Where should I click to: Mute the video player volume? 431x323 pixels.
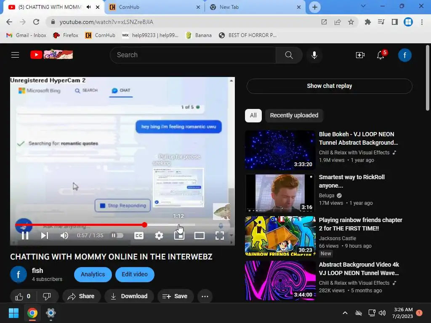(64, 236)
